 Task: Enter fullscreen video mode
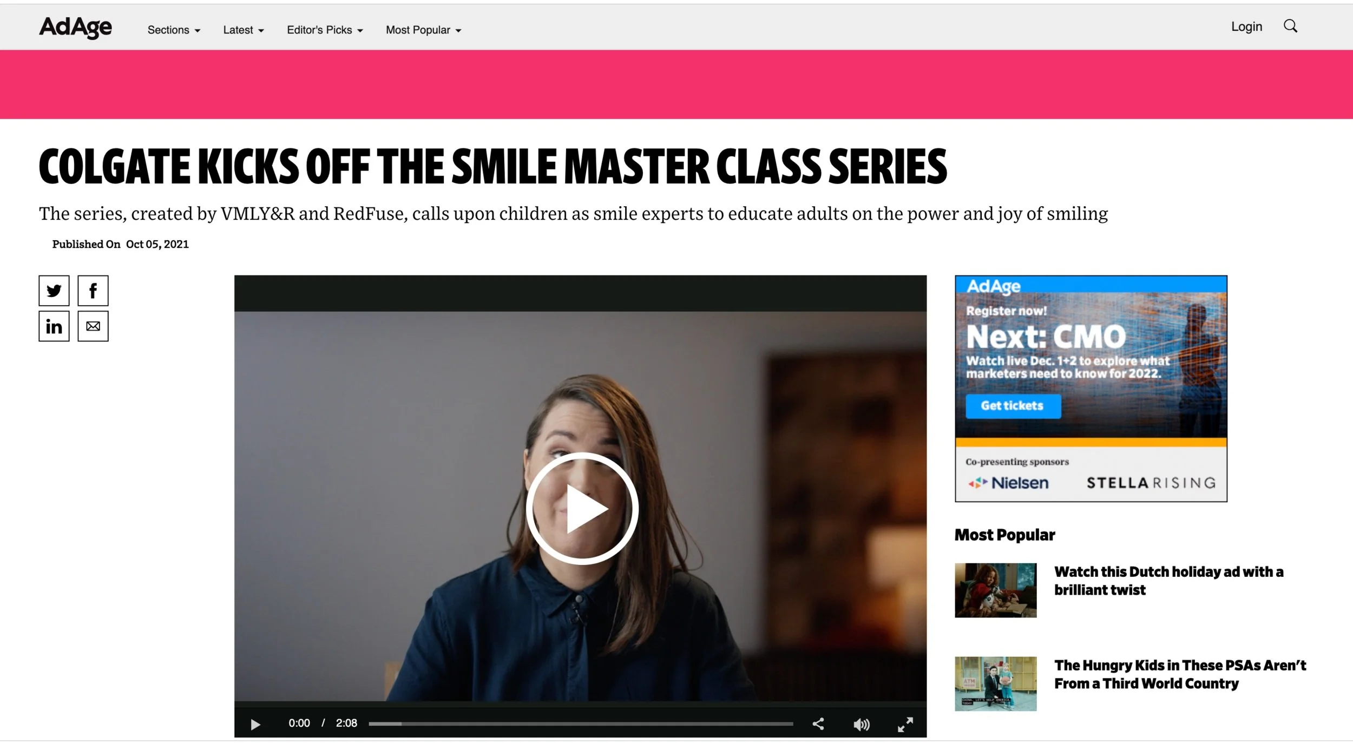pyautogui.click(x=905, y=724)
